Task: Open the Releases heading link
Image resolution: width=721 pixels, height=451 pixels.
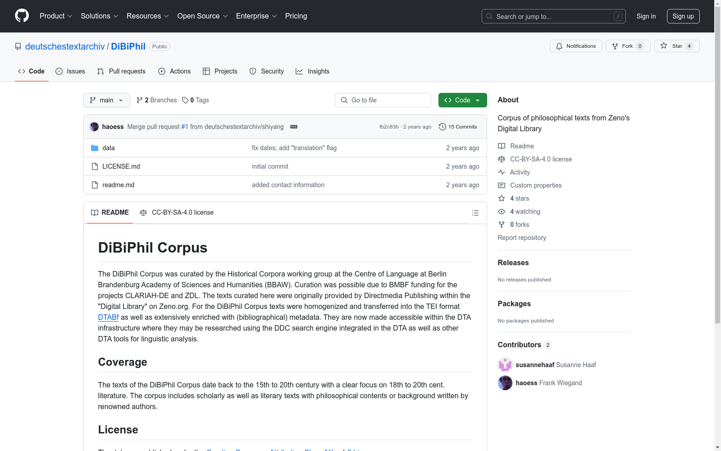Action: click(x=513, y=262)
